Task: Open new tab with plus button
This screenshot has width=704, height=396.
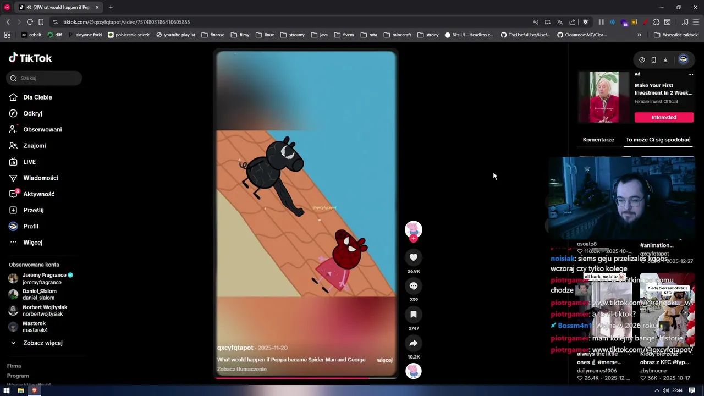Action: point(111,7)
